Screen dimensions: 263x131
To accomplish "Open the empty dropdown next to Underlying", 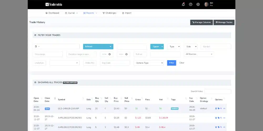I will click(x=65, y=63).
